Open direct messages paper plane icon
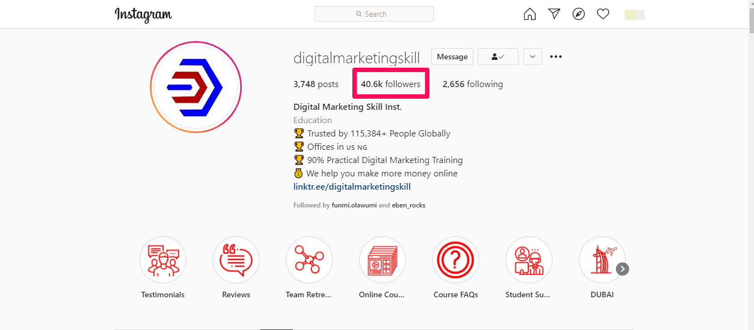This screenshot has height=330, width=754. [x=554, y=14]
